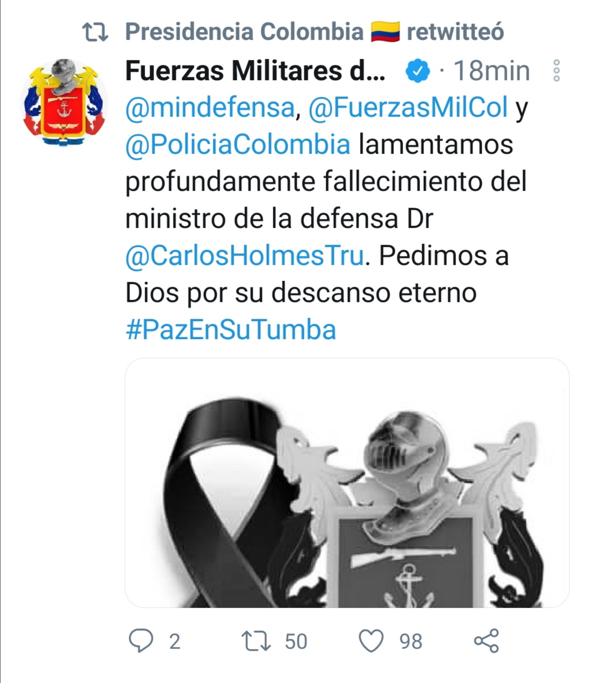Open the reply speech bubble icon
The height and width of the screenshot is (683, 589).
141,640
